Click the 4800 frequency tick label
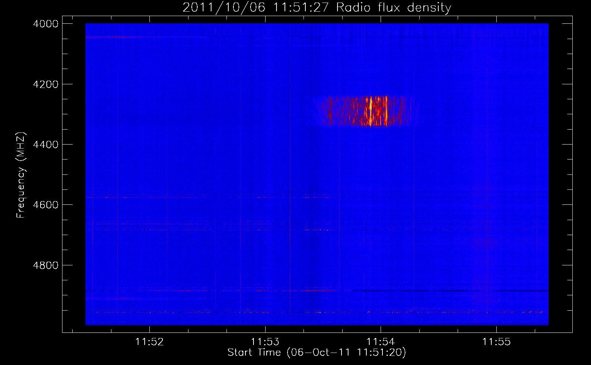 click(x=46, y=265)
